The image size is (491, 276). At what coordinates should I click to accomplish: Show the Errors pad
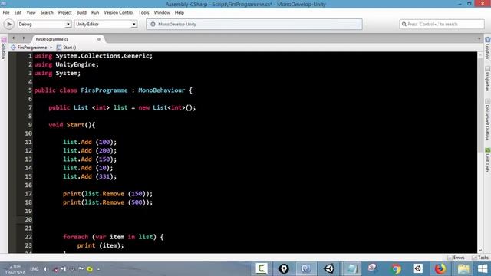click(456, 258)
